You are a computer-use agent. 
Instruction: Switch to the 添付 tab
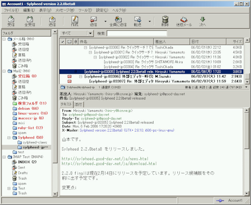[x=78, y=104]
